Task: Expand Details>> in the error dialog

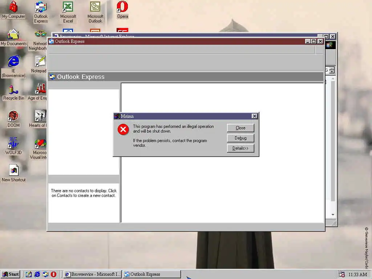Action: [x=240, y=148]
